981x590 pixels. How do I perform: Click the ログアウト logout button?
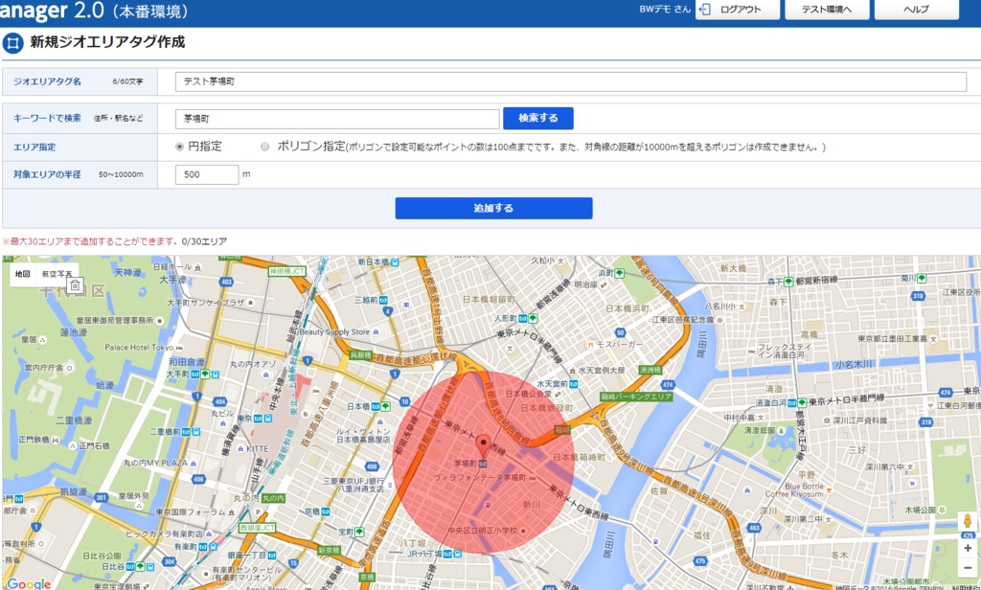[x=738, y=10]
